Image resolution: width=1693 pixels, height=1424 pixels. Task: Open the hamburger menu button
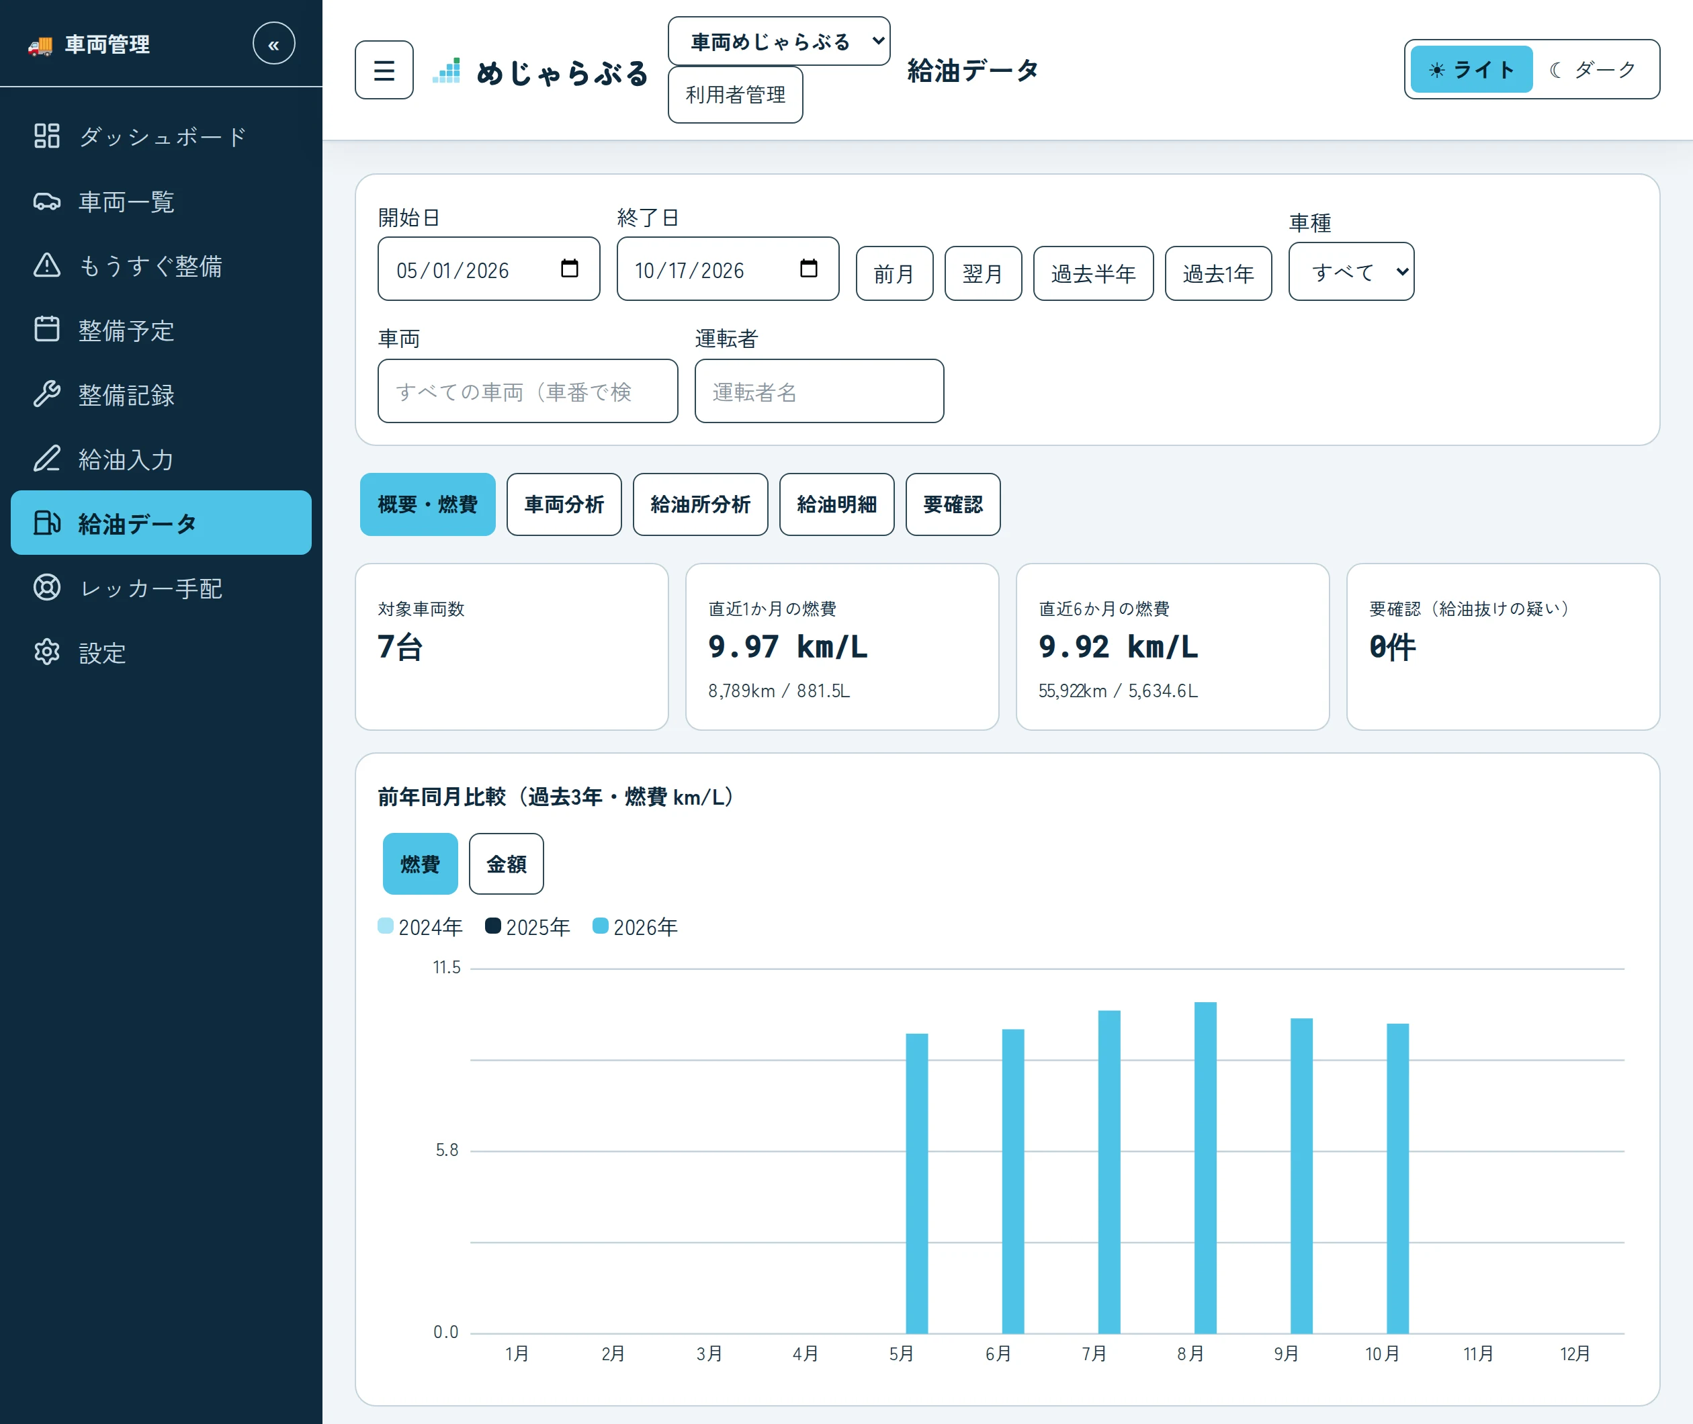pos(384,71)
